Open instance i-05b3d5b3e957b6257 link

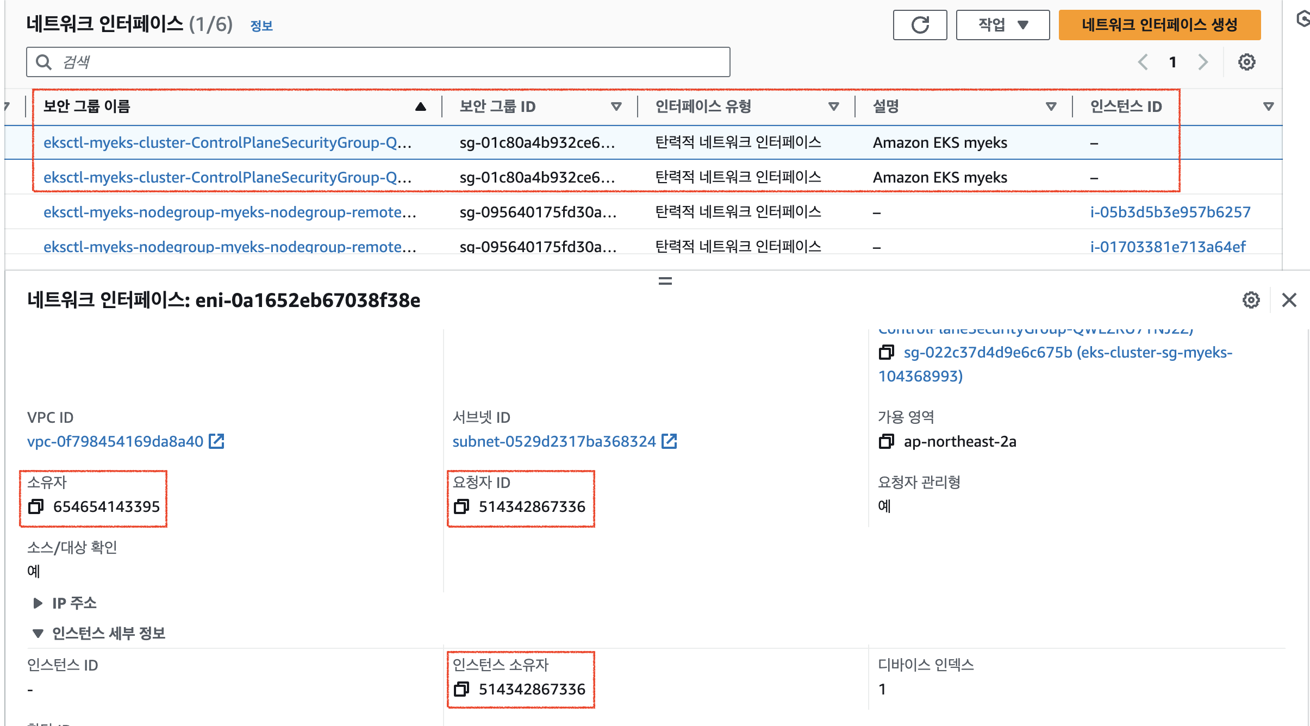tap(1170, 212)
